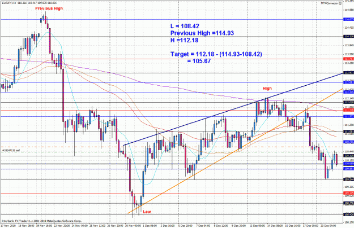Click the black 114.130 price tag
Viewport: 354px width, 228px height.
(x=348, y=37)
